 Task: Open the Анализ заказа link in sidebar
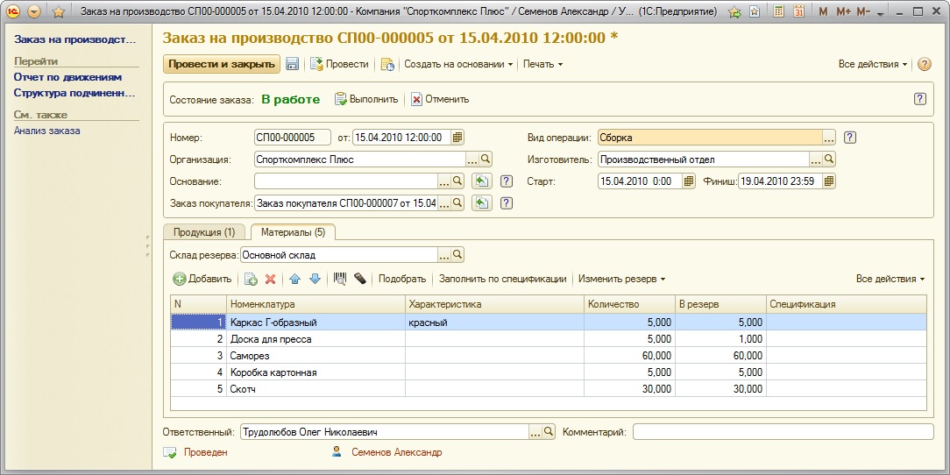pyautogui.click(x=47, y=131)
